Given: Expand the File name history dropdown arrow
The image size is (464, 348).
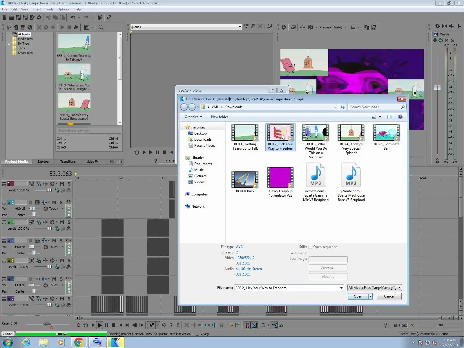Looking at the screenshot, I should 341,288.
